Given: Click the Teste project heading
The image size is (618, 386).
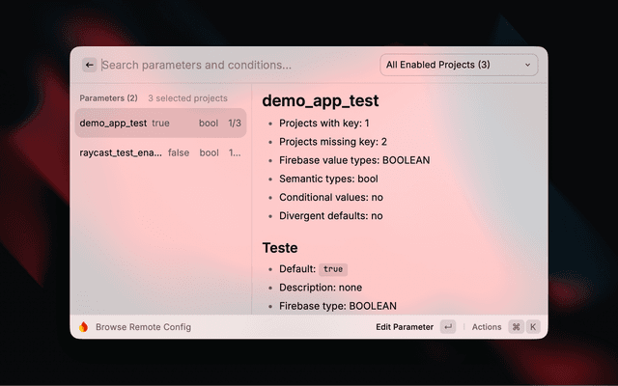Looking at the screenshot, I should (280, 248).
